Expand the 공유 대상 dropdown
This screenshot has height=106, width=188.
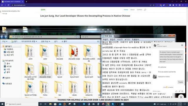46,41
